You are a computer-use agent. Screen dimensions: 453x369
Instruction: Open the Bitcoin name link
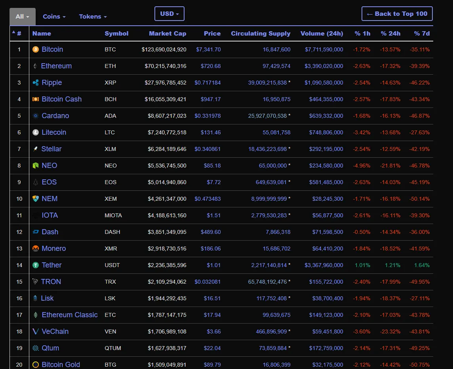tap(52, 49)
